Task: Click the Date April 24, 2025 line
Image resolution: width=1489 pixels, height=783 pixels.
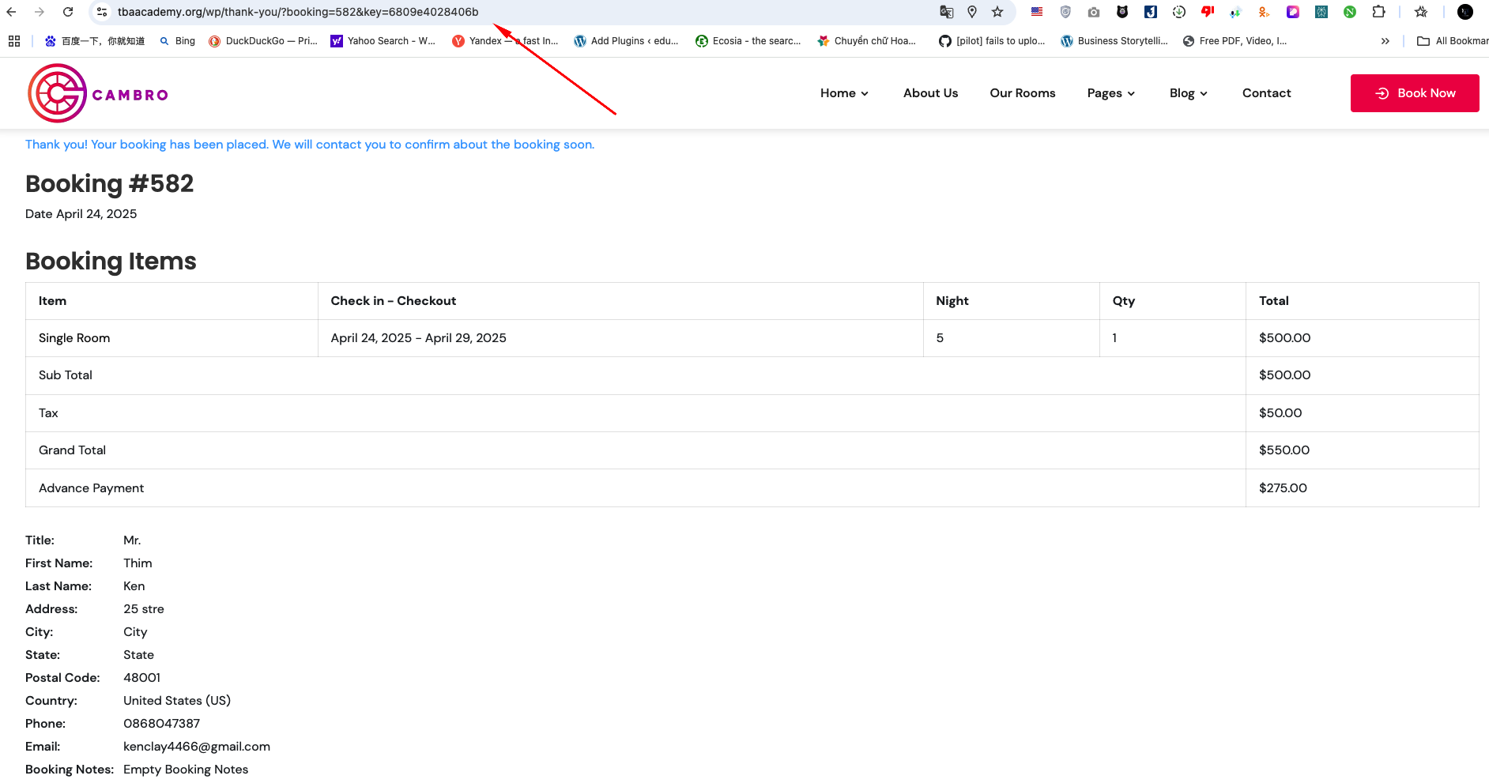Action: [81, 214]
